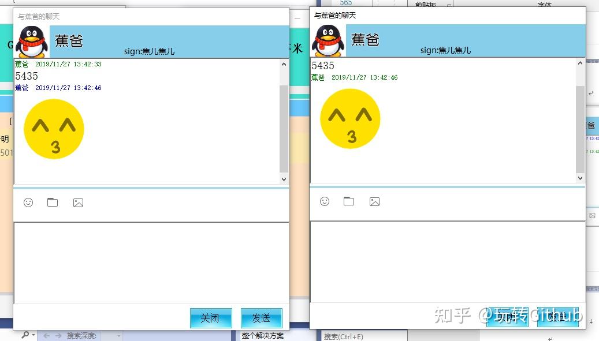Click left chat history scroll up arrow
This screenshot has width=599, height=341.
(284, 65)
